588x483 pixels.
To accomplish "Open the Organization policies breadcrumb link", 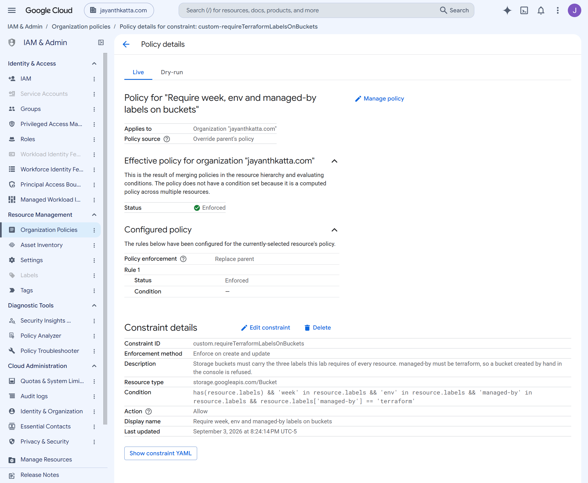I will 81,27.
